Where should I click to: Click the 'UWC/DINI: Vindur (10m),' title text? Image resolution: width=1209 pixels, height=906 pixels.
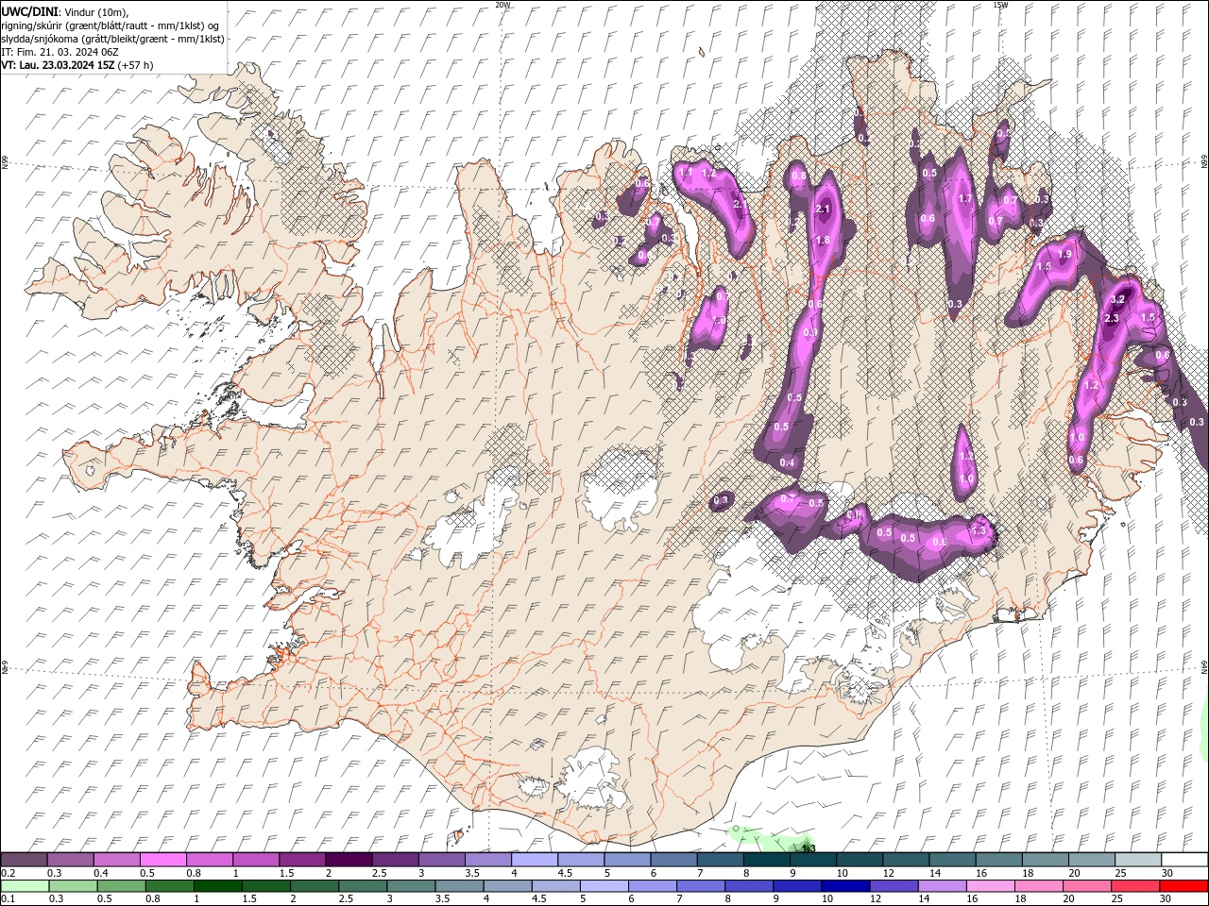[x=65, y=11]
